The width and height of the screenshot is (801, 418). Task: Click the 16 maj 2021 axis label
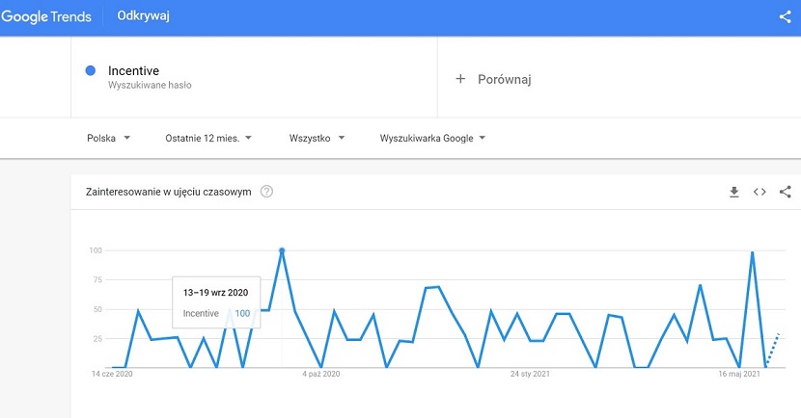(x=738, y=374)
